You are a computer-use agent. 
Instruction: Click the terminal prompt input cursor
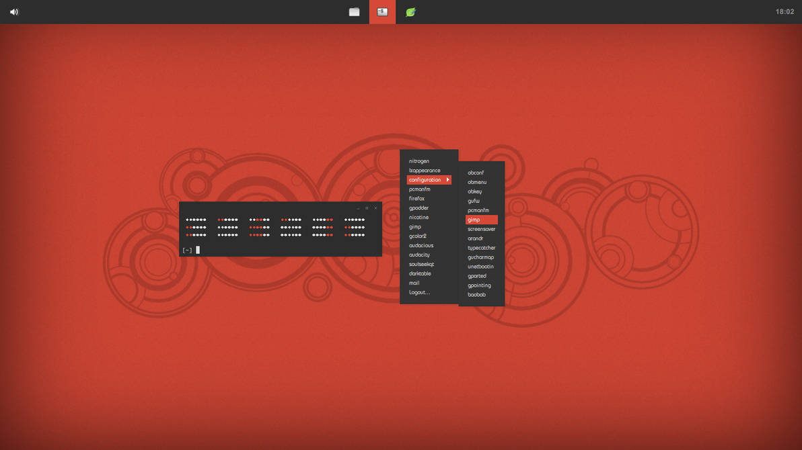point(197,249)
